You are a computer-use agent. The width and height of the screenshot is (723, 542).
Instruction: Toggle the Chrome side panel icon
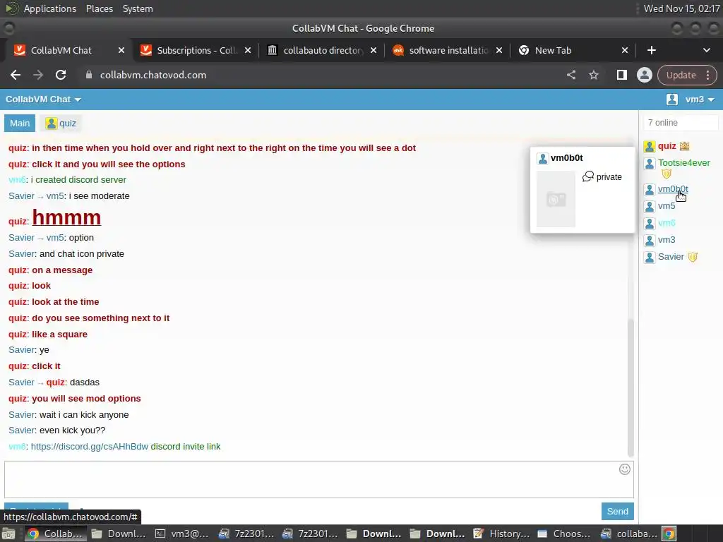621,75
